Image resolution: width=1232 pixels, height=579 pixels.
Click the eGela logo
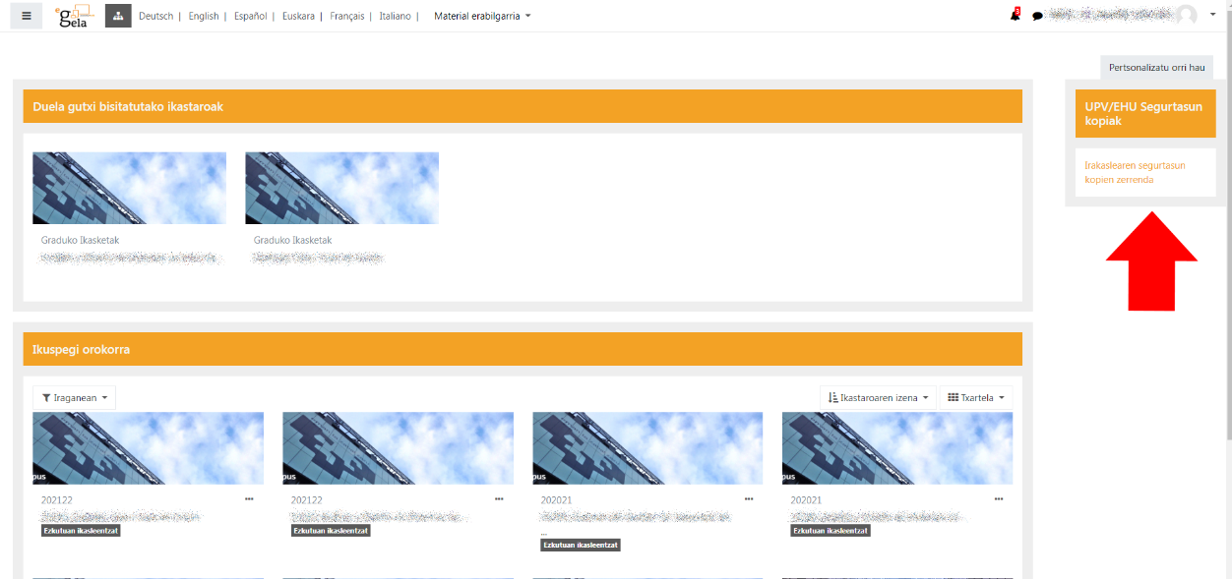pyautogui.click(x=73, y=16)
